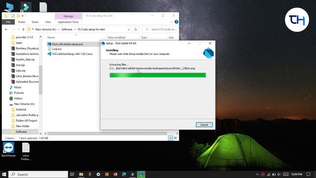Open the static folder in tree
The height and width of the screenshot is (178, 316).
point(19,43)
